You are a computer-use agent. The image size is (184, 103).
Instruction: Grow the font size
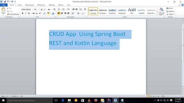click(41, 9)
